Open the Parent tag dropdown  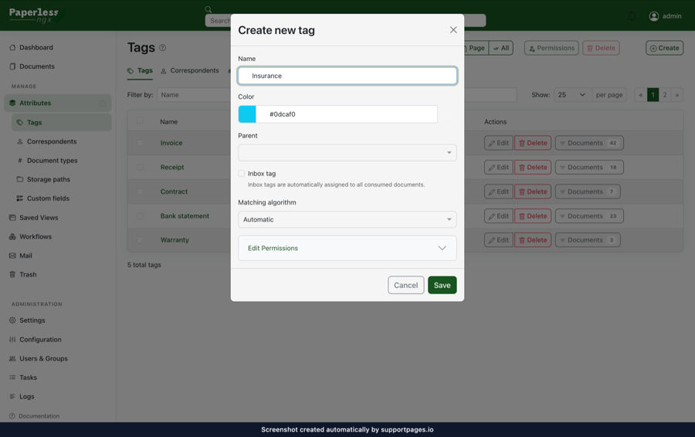click(347, 152)
